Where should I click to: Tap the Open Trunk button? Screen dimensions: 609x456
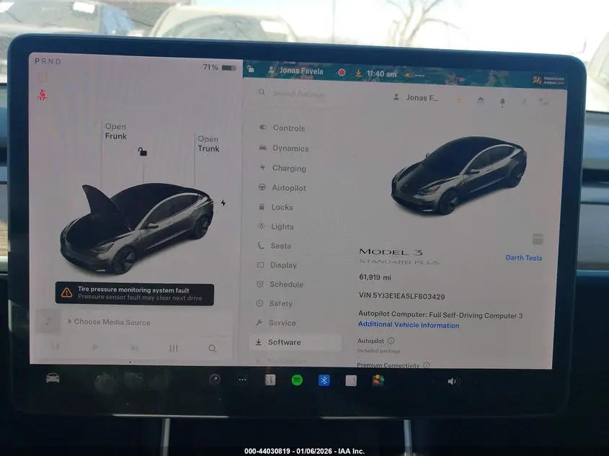pyautogui.click(x=208, y=143)
